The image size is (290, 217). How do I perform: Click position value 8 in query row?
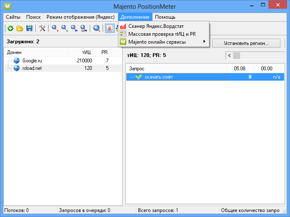pos(250,77)
